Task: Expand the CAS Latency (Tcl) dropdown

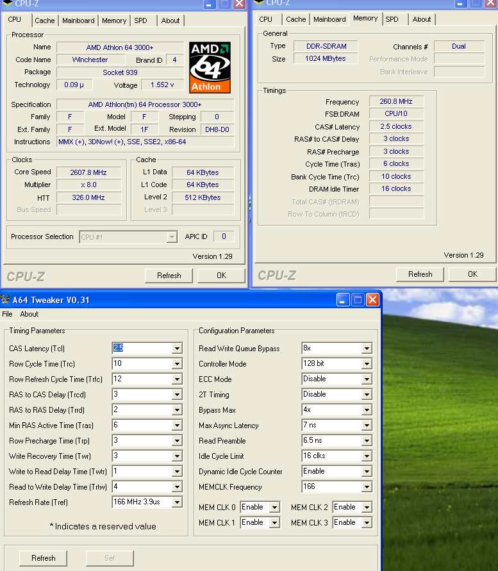Action: click(x=177, y=349)
